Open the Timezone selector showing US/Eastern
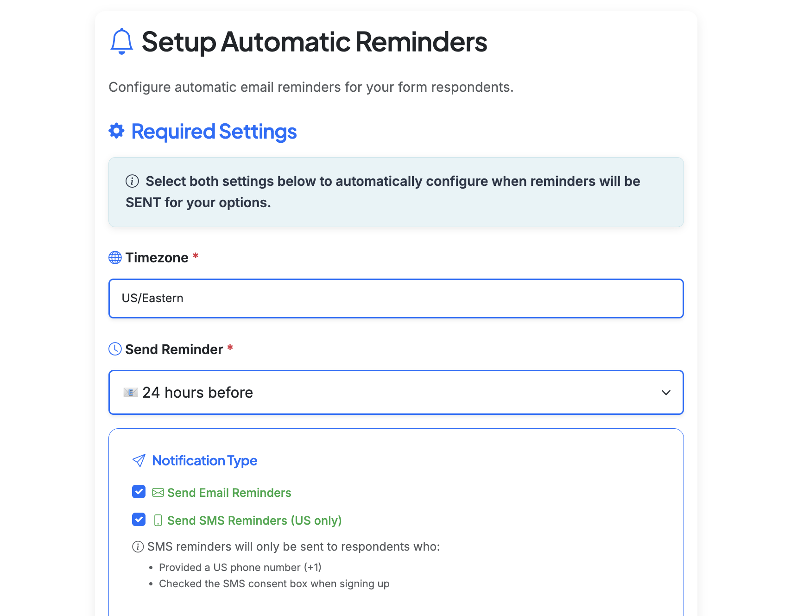Screen dimensions: 785x616 coord(396,298)
